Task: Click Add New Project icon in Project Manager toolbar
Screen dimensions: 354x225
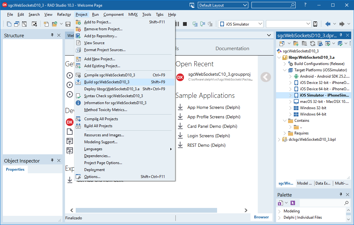Action: pyautogui.click(x=281, y=43)
